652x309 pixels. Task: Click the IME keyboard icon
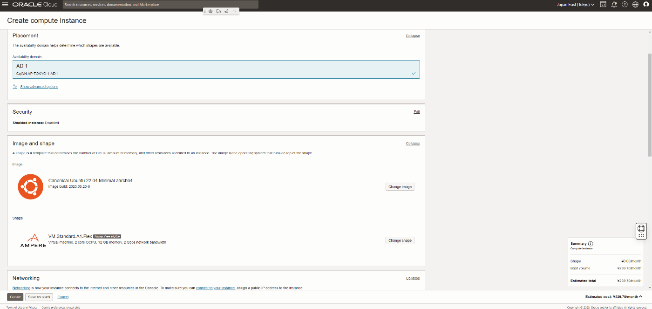pos(211,11)
